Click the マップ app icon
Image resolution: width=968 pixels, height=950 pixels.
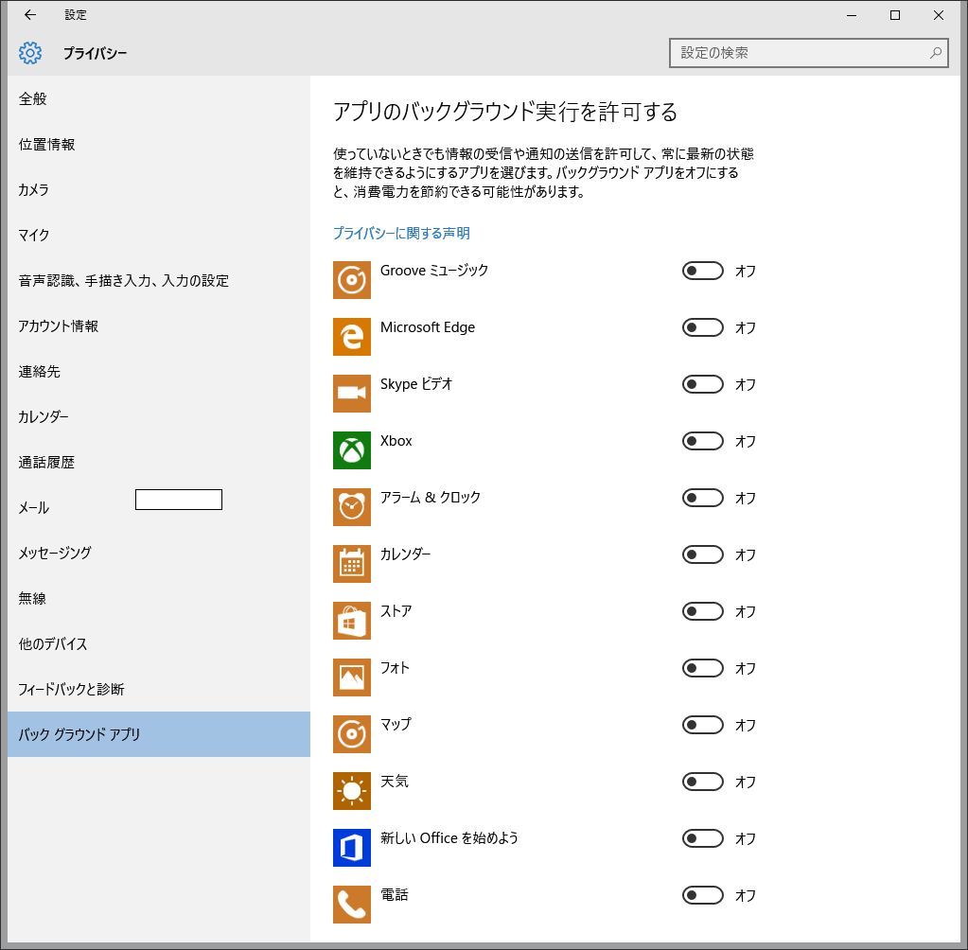pos(352,734)
